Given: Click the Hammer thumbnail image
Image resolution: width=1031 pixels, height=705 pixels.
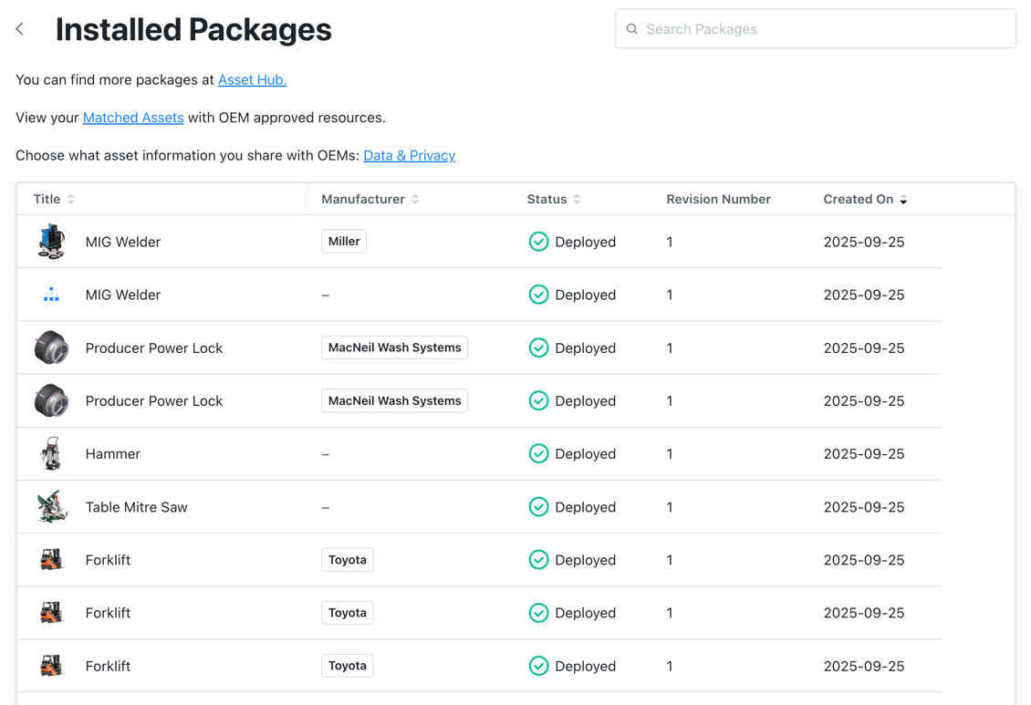Looking at the screenshot, I should tap(51, 453).
